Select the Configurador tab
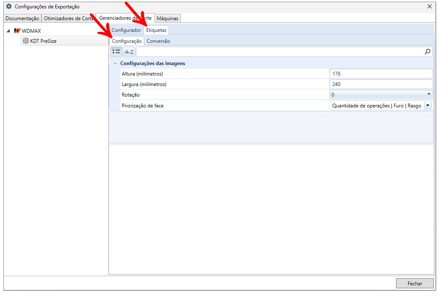The height and width of the screenshot is (295, 438). point(126,30)
